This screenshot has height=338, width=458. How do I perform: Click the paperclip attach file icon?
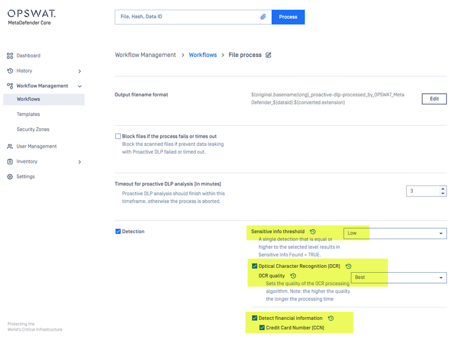pyautogui.click(x=263, y=17)
